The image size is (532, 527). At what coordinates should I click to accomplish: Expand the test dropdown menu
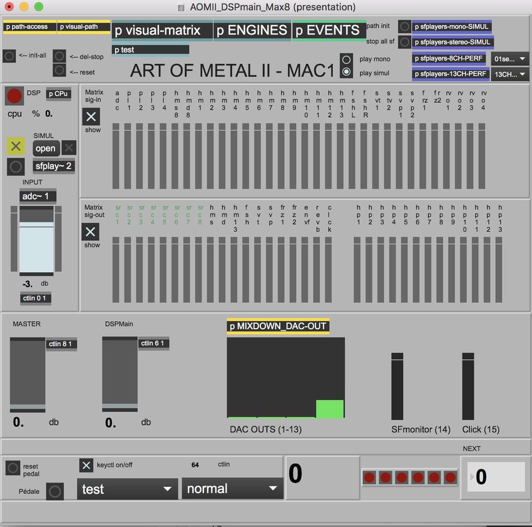(127, 489)
